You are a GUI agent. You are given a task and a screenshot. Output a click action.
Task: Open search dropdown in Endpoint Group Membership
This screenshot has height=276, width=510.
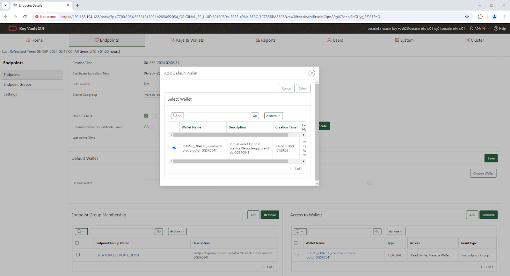(81, 231)
